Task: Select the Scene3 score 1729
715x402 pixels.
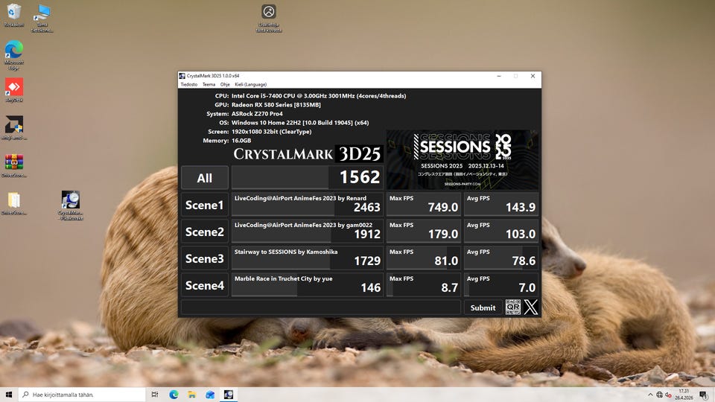Action: click(x=366, y=261)
